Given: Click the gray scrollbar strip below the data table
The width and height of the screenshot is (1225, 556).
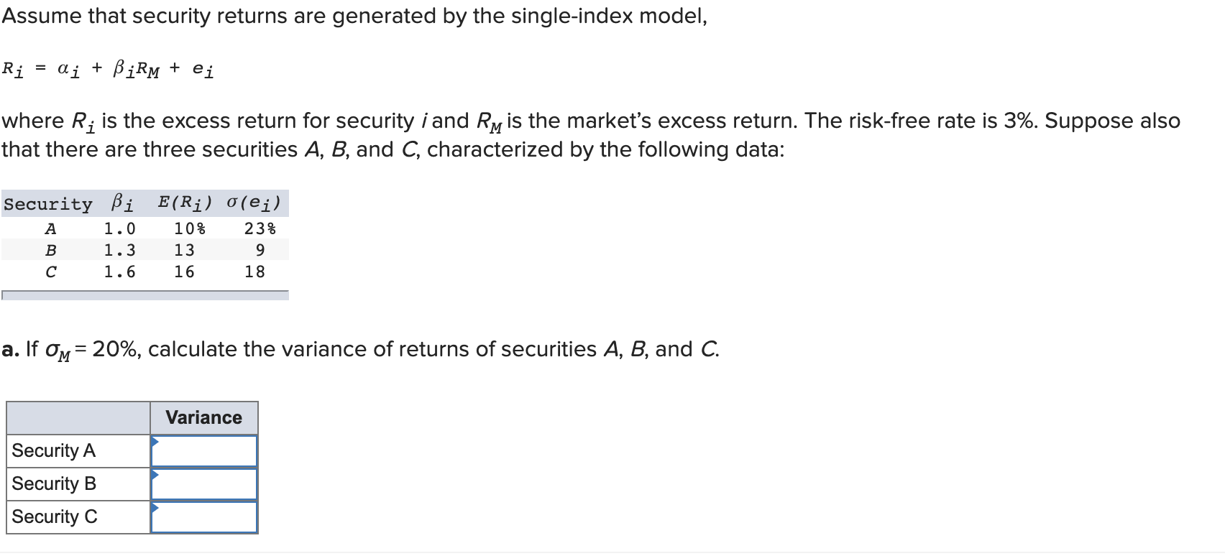Looking at the screenshot, I should (x=144, y=295).
